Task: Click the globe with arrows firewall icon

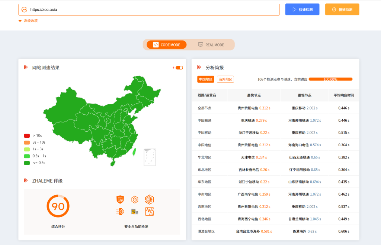Action: (120, 212)
